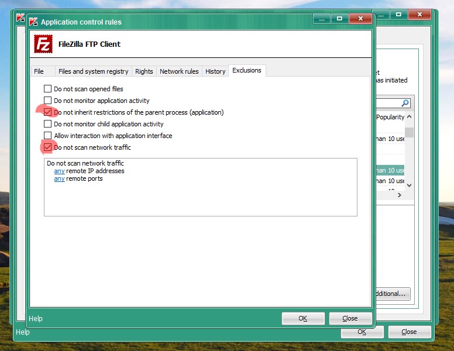
Task: Click 'any' link for remote IP addresses
Action: pos(59,171)
